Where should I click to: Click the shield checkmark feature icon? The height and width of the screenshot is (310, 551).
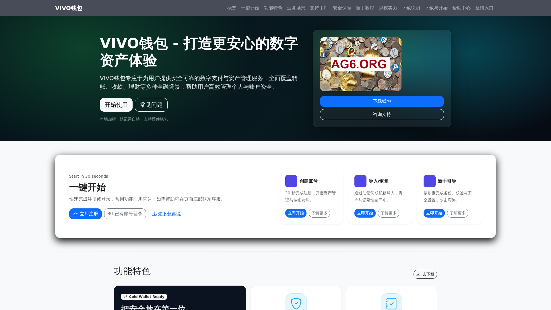296,303
